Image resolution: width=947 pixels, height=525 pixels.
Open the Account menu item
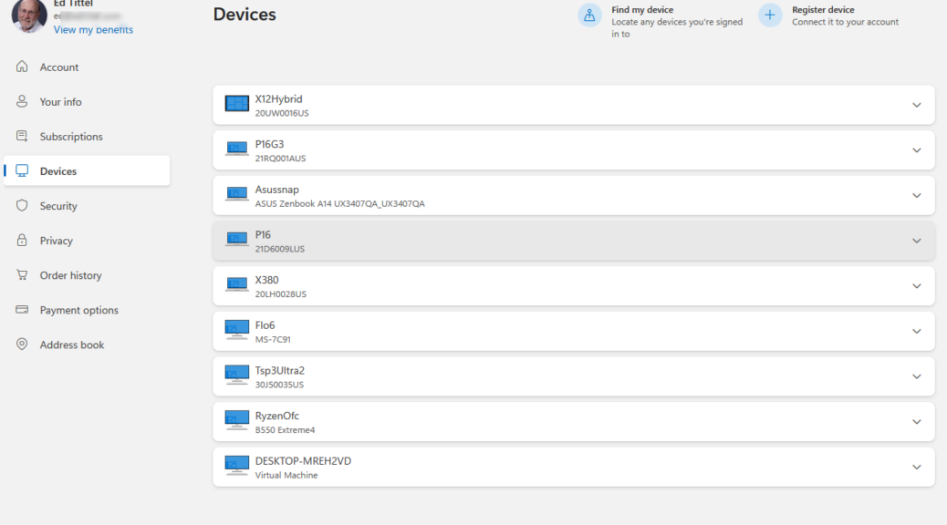click(87, 67)
